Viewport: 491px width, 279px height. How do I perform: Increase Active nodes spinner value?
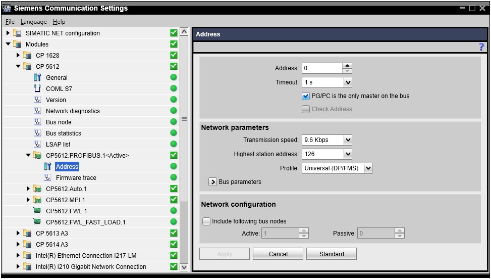coord(304,230)
